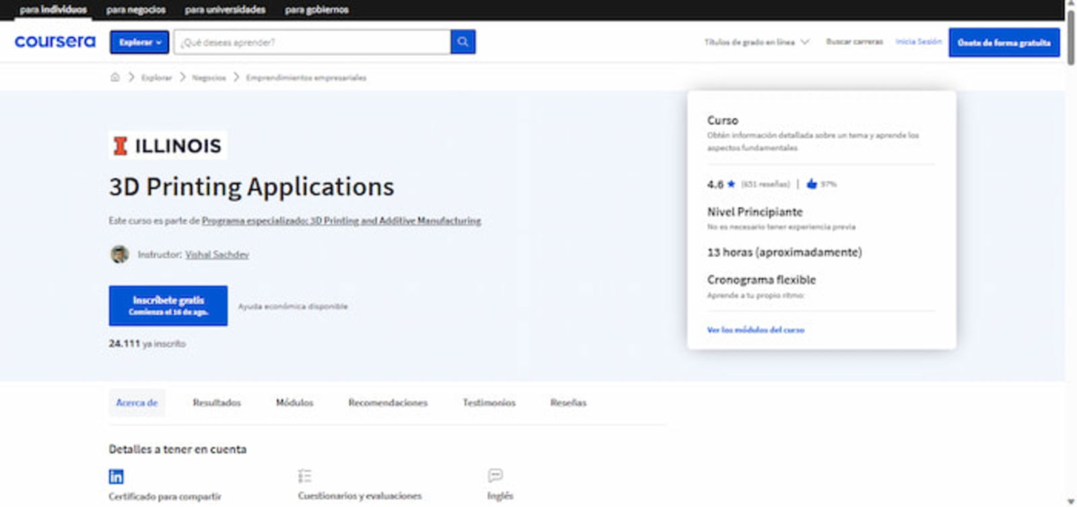The image size is (1077, 507).
Task: Click the Illinois university logo
Action: (x=168, y=145)
